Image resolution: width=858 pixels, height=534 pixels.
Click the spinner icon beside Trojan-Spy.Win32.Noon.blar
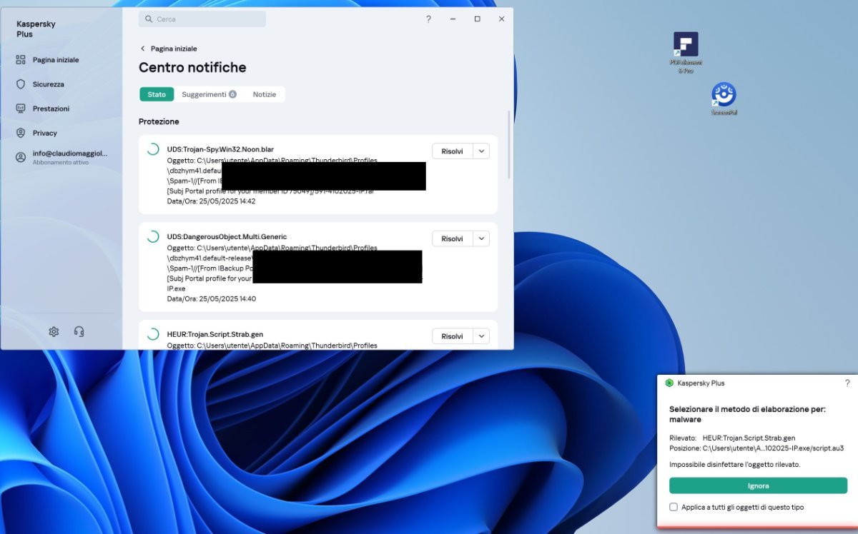pyautogui.click(x=153, y=149)
